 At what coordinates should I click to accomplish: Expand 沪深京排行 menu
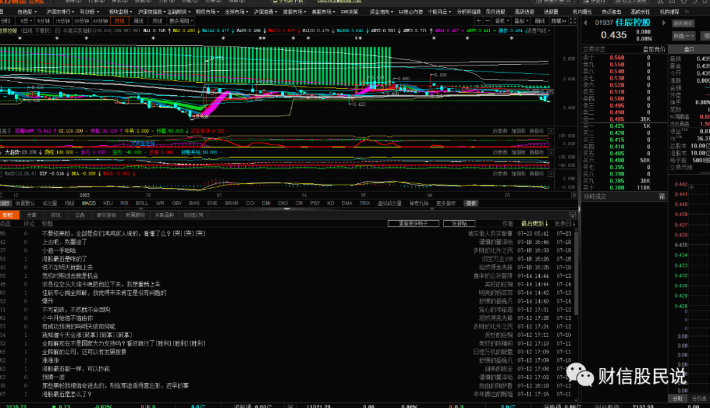(60, 12)
